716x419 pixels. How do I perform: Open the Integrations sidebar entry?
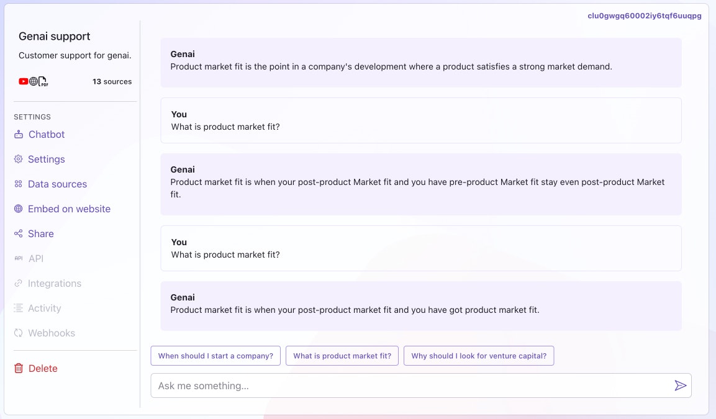pos(55,283)
